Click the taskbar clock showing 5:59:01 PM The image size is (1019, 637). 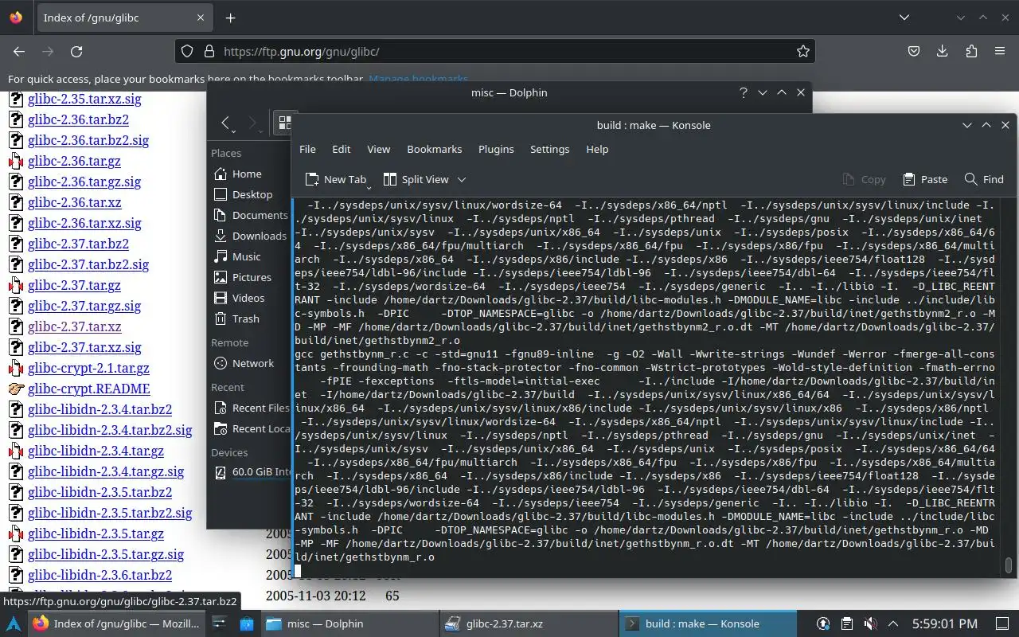click(x=945, y=623)
